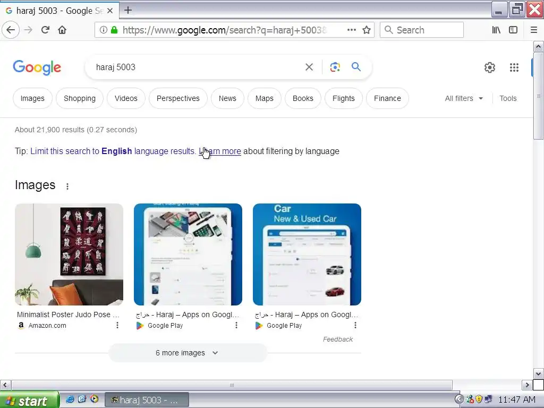Launch Internet Explorer from quick launch

[70, 399]
